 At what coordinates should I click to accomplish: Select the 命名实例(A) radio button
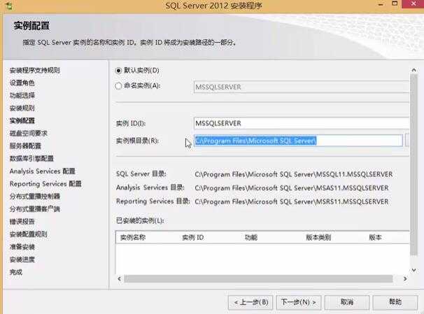pyautogui.click(x=118, y=86)
